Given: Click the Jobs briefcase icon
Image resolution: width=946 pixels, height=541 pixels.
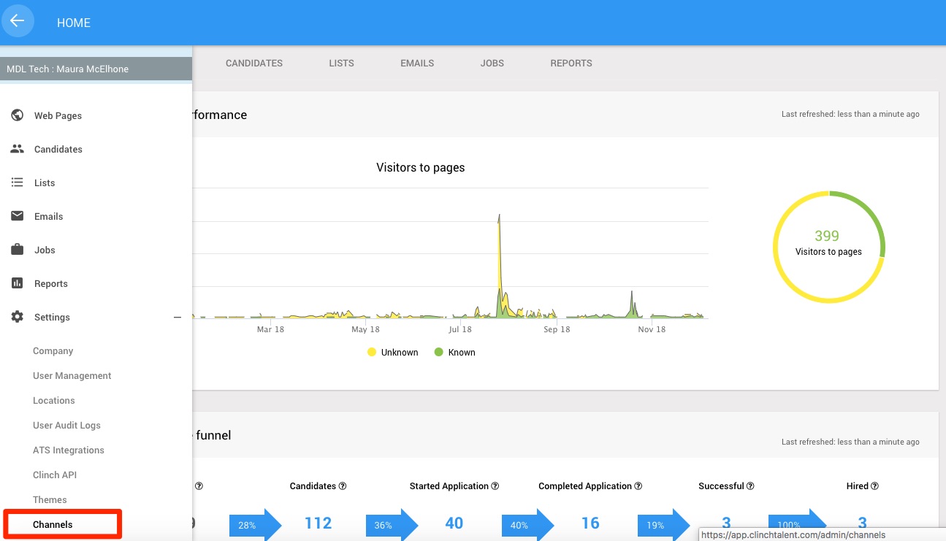Looking at the screenshot, I should click(18, 250).
